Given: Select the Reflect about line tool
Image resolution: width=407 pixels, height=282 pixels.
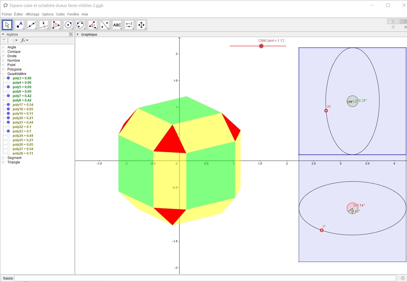Looking at the screenshot, I should click(105, 25).
